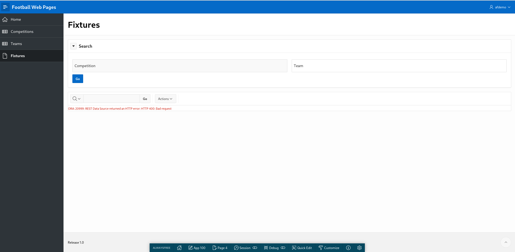The image size is (515, 252).
Task: Toggle the Debug switch on
Action: pyautogui.click(x=283, y=248)
